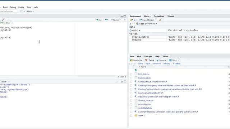Open the R language selector dropdown
This screenshot has width=230, height=129.
(132, 24)
